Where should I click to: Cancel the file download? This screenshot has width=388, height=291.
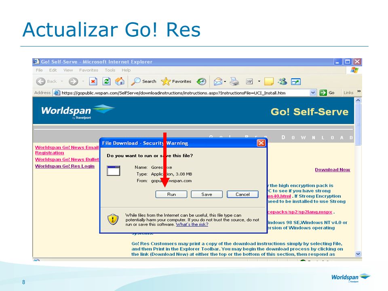(x=242, y=194)
